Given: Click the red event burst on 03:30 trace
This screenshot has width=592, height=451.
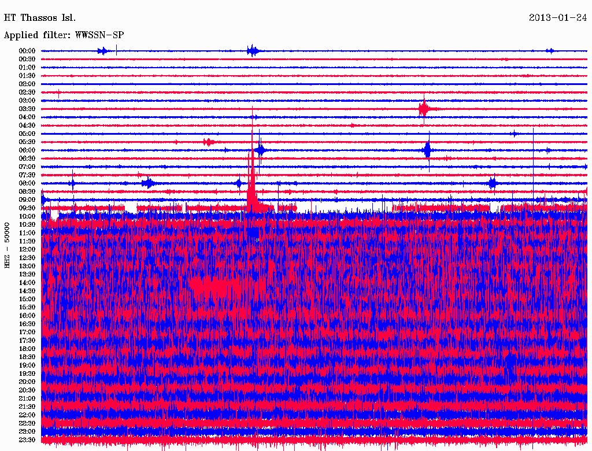Looking at the screenshot, I should pyautogui.click(x=424, y=109).
